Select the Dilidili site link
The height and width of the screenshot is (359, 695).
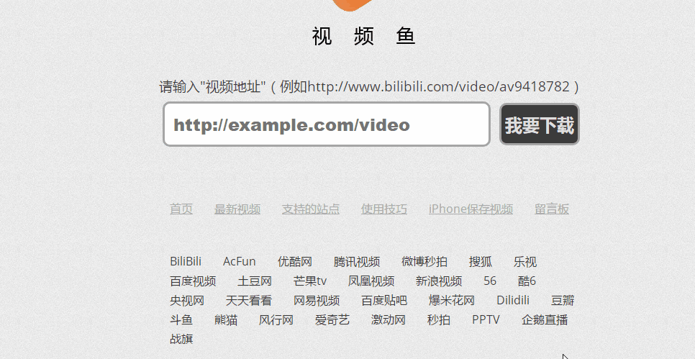coord(513,300)
